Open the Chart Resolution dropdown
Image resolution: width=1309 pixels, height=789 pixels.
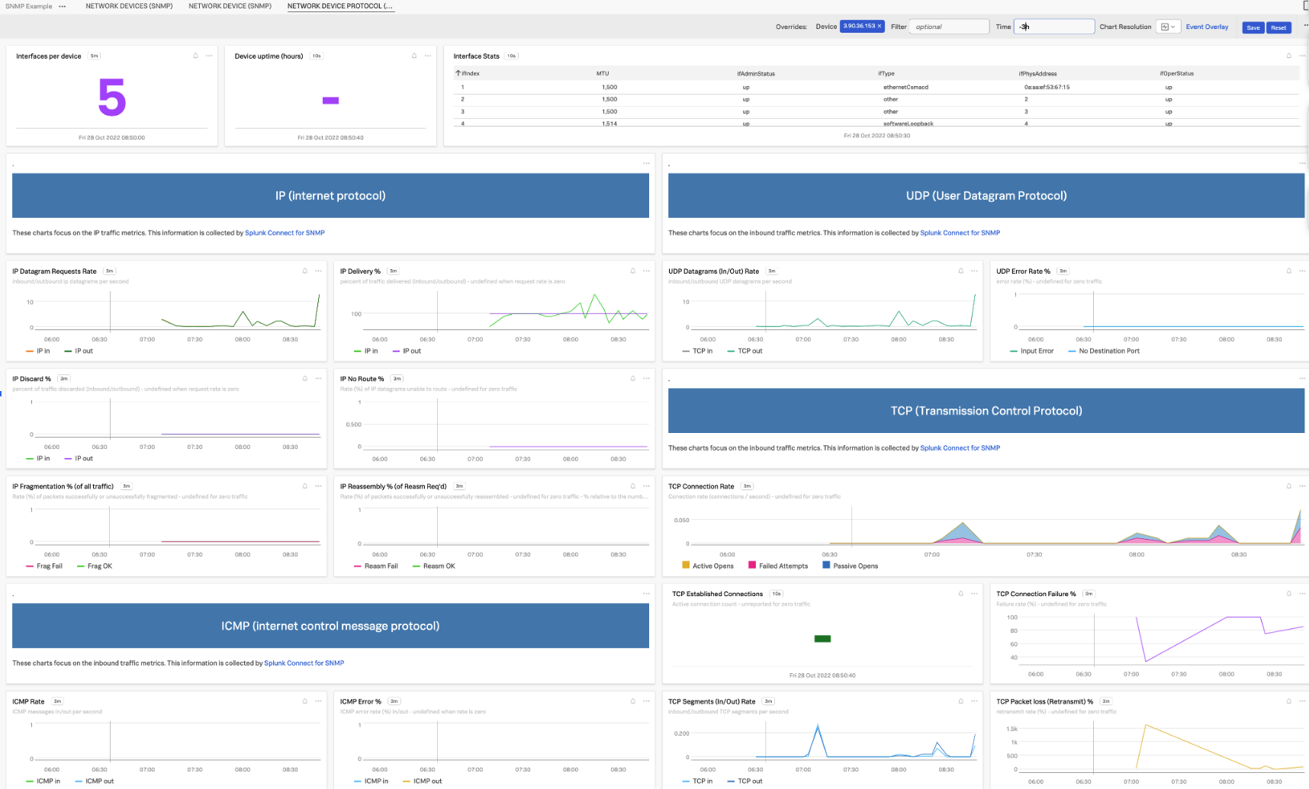point(1166,26)
